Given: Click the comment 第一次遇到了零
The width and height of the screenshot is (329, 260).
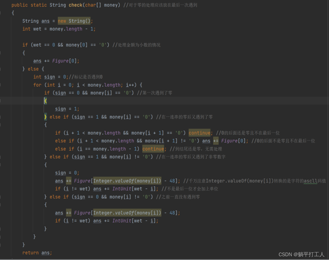Looking at the screenshot, I should coord(154,93).
